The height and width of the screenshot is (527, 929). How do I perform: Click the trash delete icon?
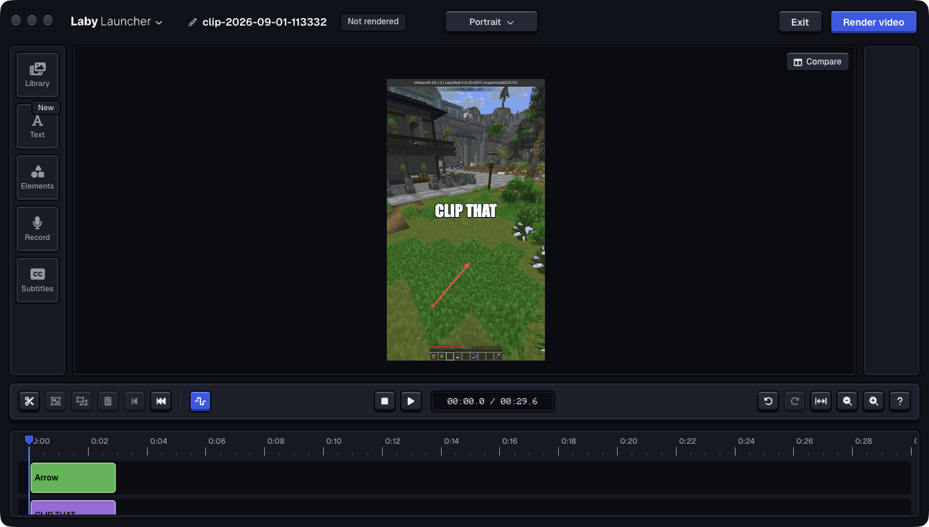(x=108, y=401)
